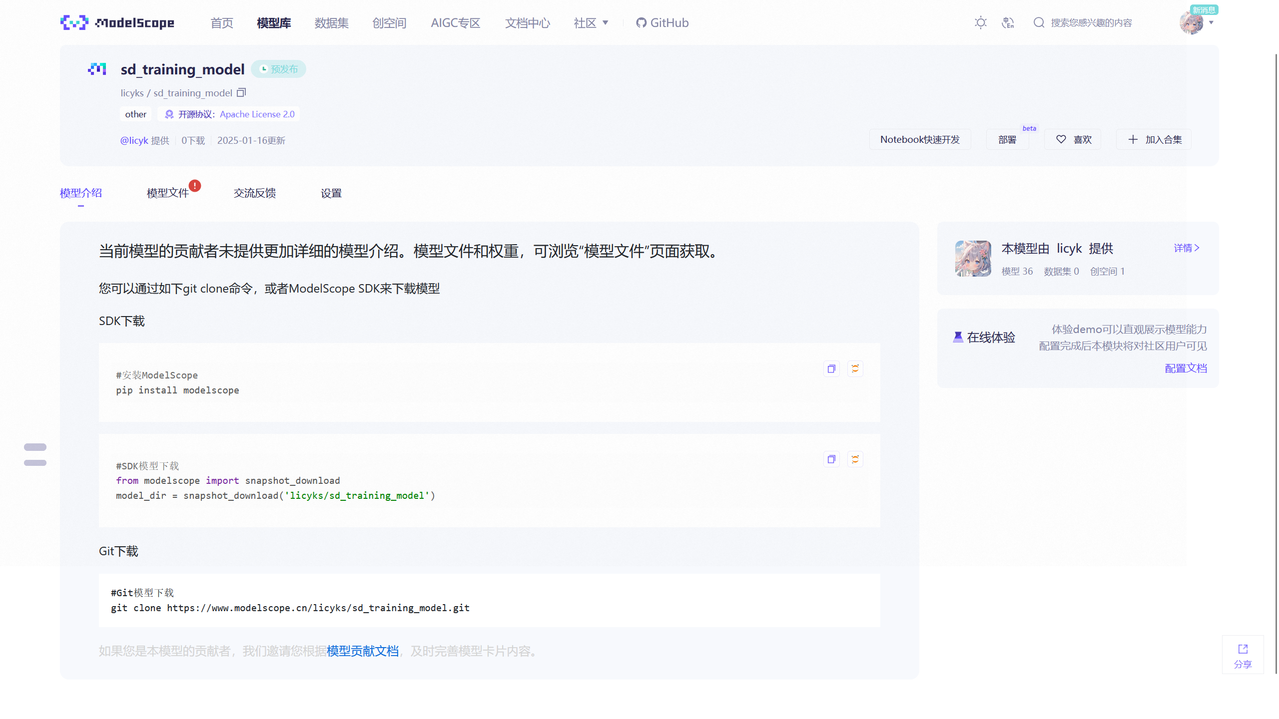Click the Notebook快速开发 button
The image size is (1279, 719).
pyautogui.click(x=920, y=139)
